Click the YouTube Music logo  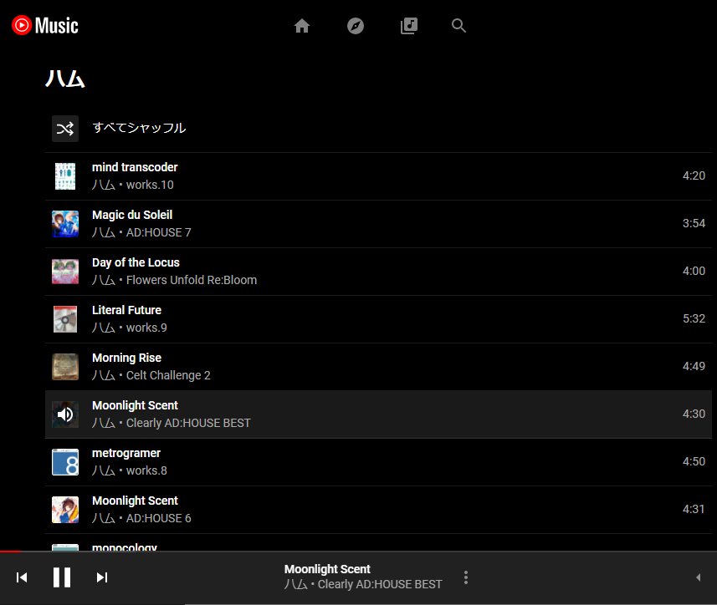click(45, 26)
